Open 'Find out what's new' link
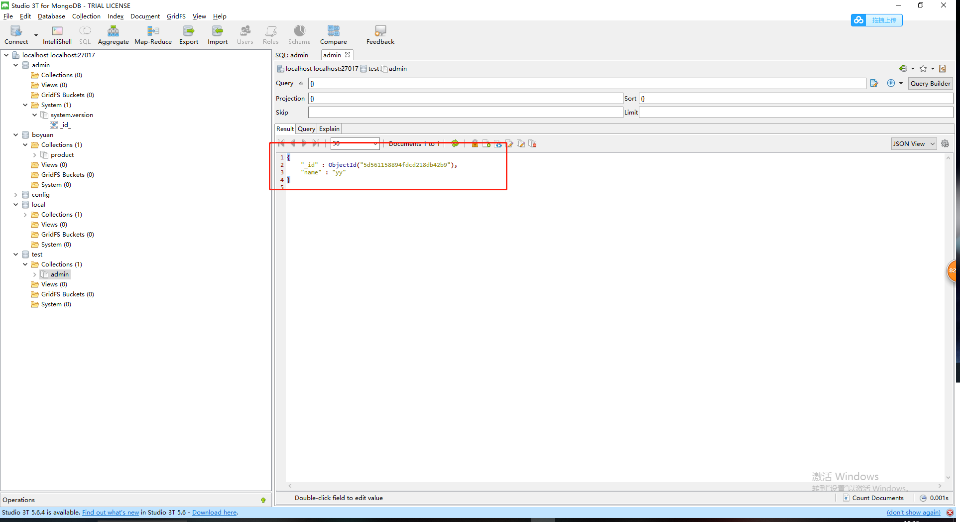960x522 pixels. click(111, 512)
